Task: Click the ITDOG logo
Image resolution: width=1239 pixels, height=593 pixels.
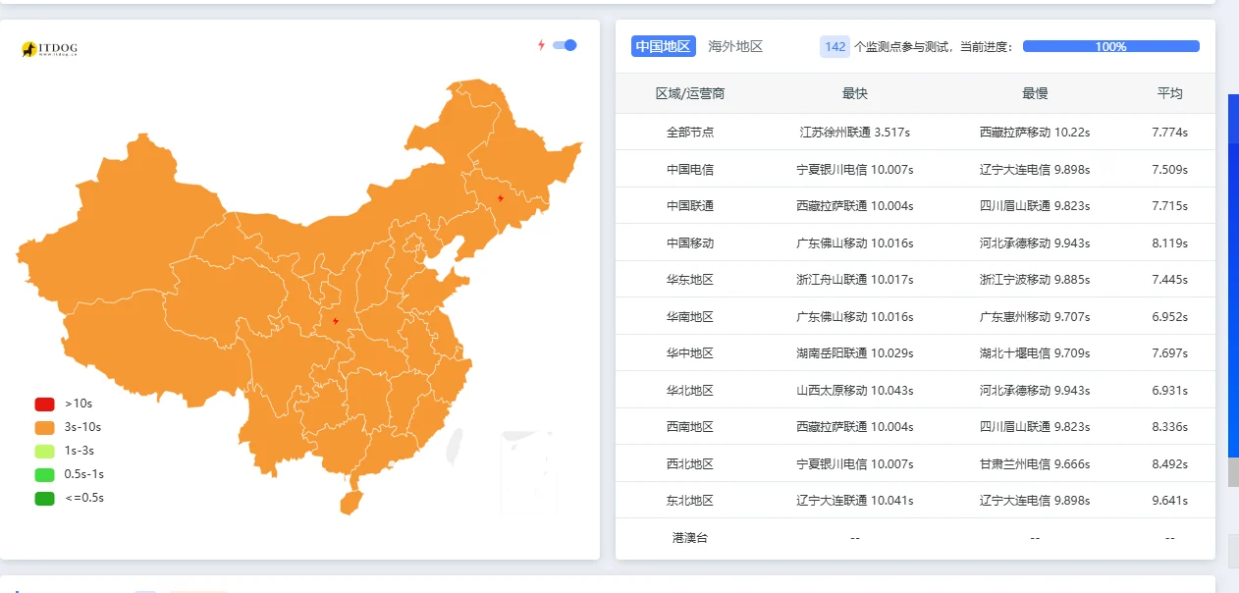Action: pyautogui.click(x=49, y=49)
